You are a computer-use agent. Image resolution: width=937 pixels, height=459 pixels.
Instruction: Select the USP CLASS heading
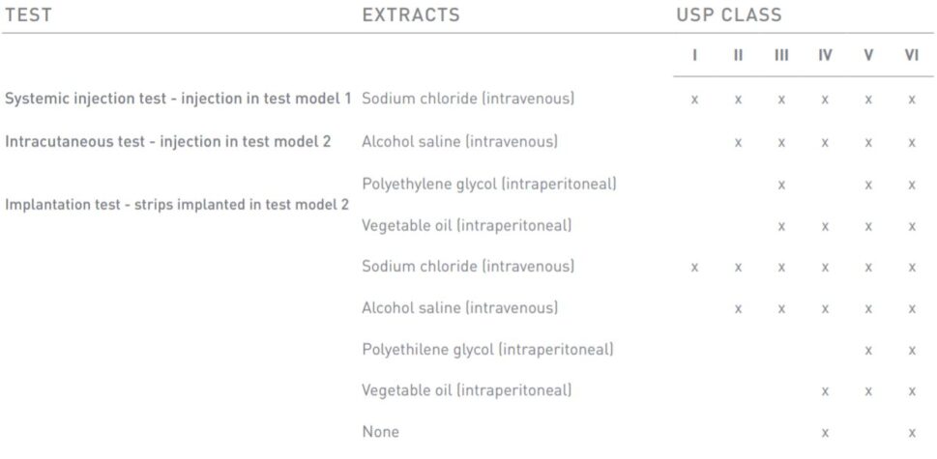tap(729, 15)
